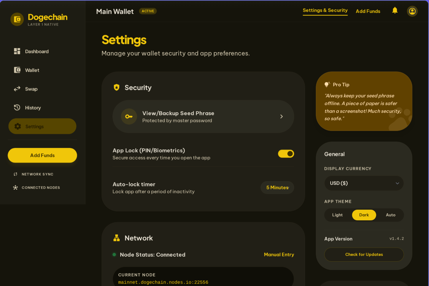Click the yellow Add Funds sidebar button
Viewport: 429px width, 286px height.
click(42, 155)
